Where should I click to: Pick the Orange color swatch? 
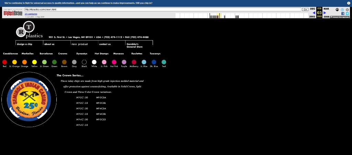point(24,62)
